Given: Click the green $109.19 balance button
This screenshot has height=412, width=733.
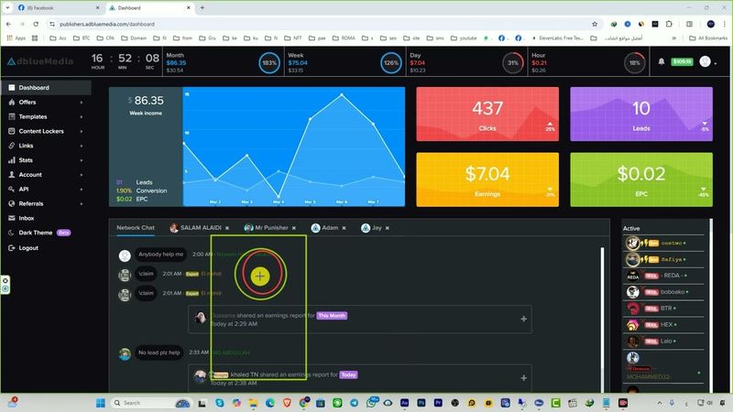Looking at the screenshot, I should (682, 62).
